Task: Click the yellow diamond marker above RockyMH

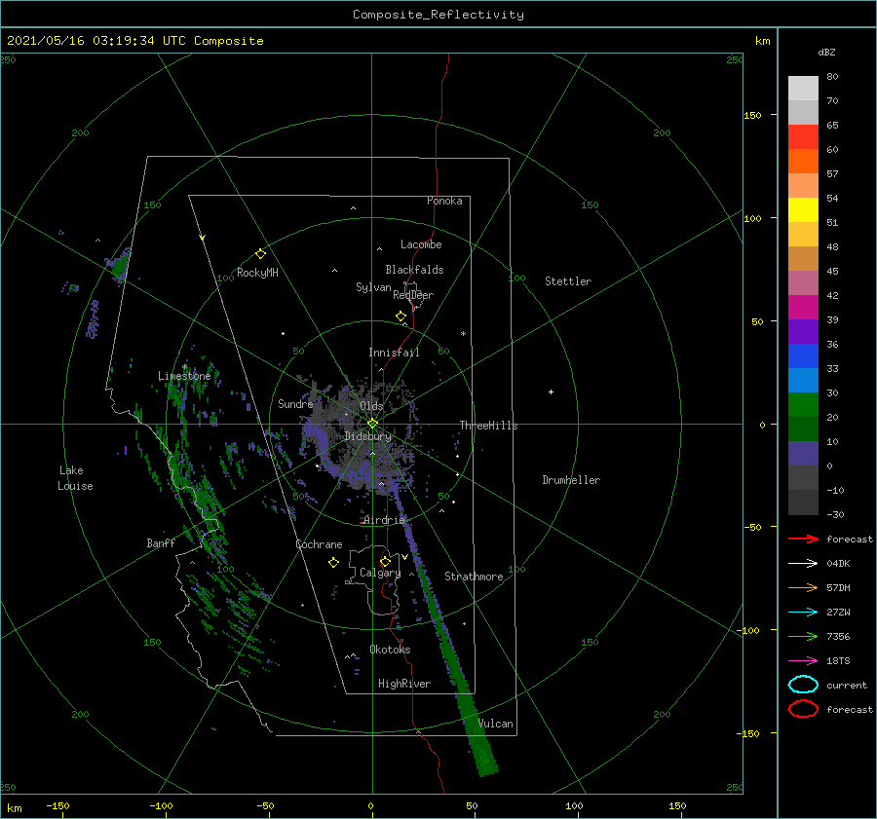Action: 260,254
